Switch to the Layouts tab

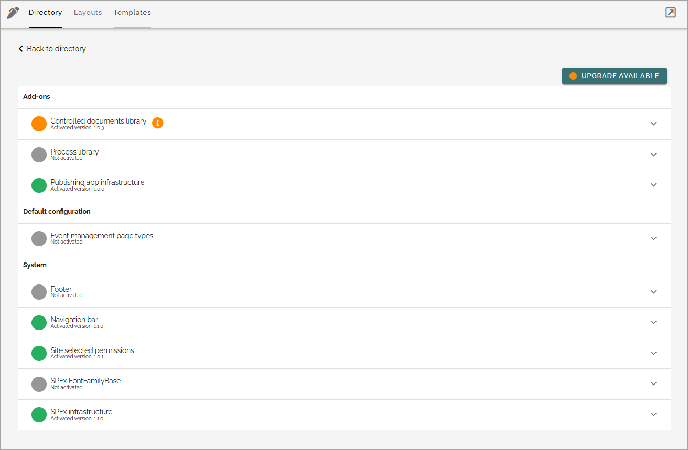pyautogui.click(x=88, y=13)
